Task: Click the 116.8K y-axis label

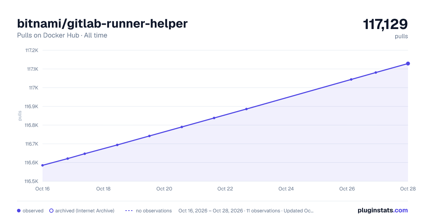Action: click(x=31, y=125)
